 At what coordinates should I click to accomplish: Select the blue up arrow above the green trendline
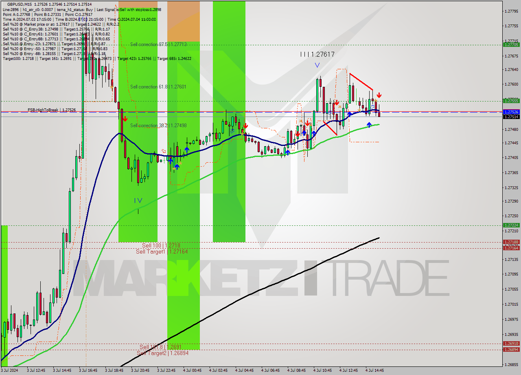click(x=369, y=125)
